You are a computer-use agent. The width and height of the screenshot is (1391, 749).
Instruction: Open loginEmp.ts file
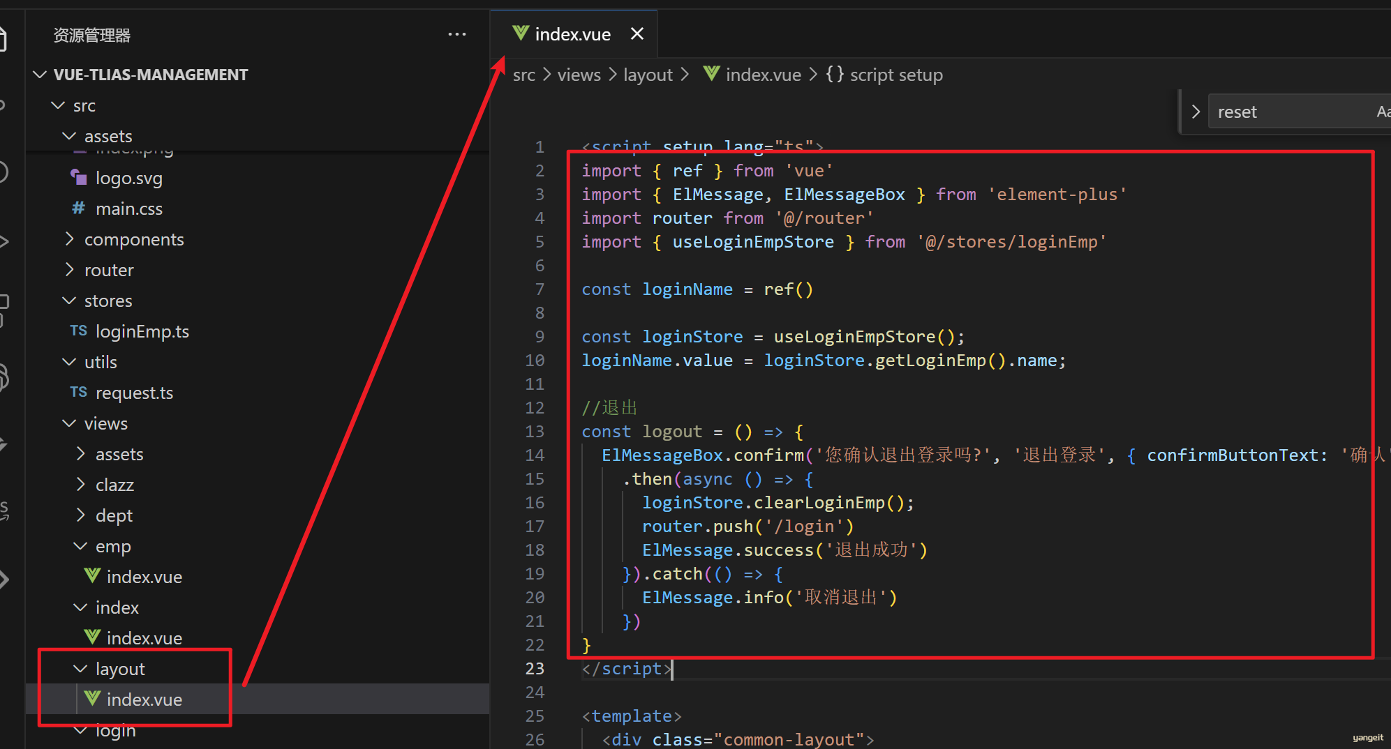142,331
